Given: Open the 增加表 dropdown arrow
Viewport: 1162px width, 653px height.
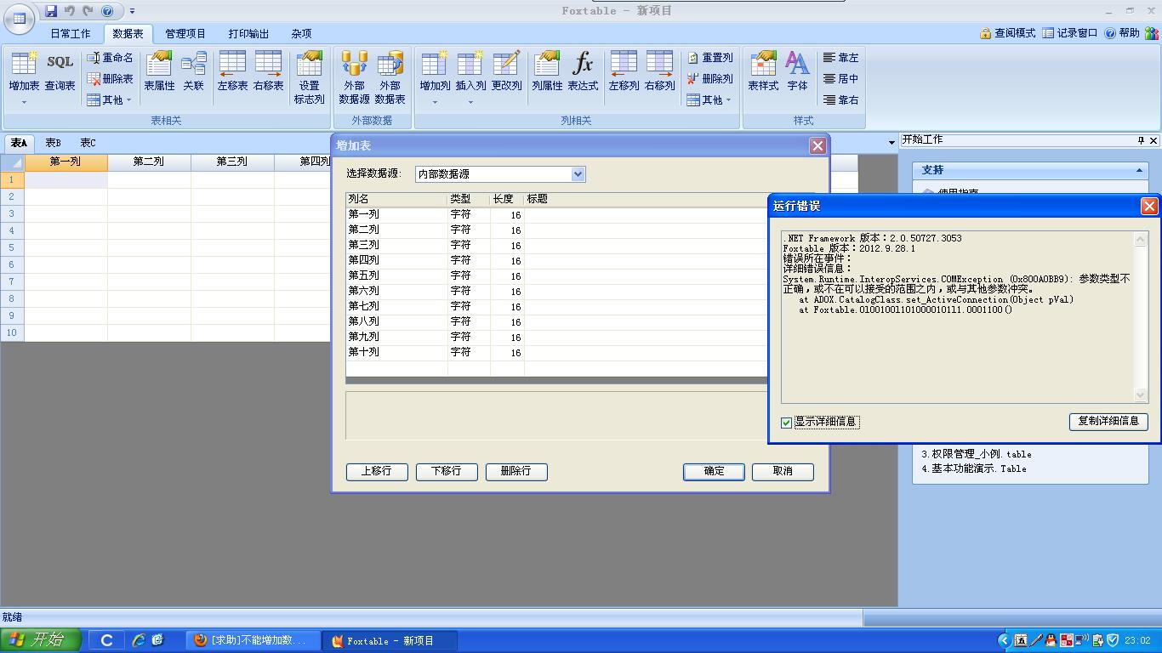Looking at the screenshot, I should point(24,102).
